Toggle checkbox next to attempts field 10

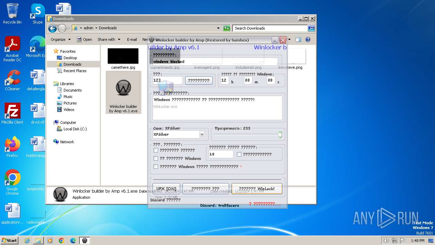pyautogui.click(x=239, y=154)
